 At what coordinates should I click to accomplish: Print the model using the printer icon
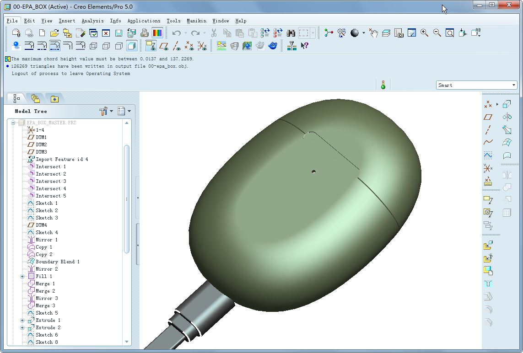145,33
